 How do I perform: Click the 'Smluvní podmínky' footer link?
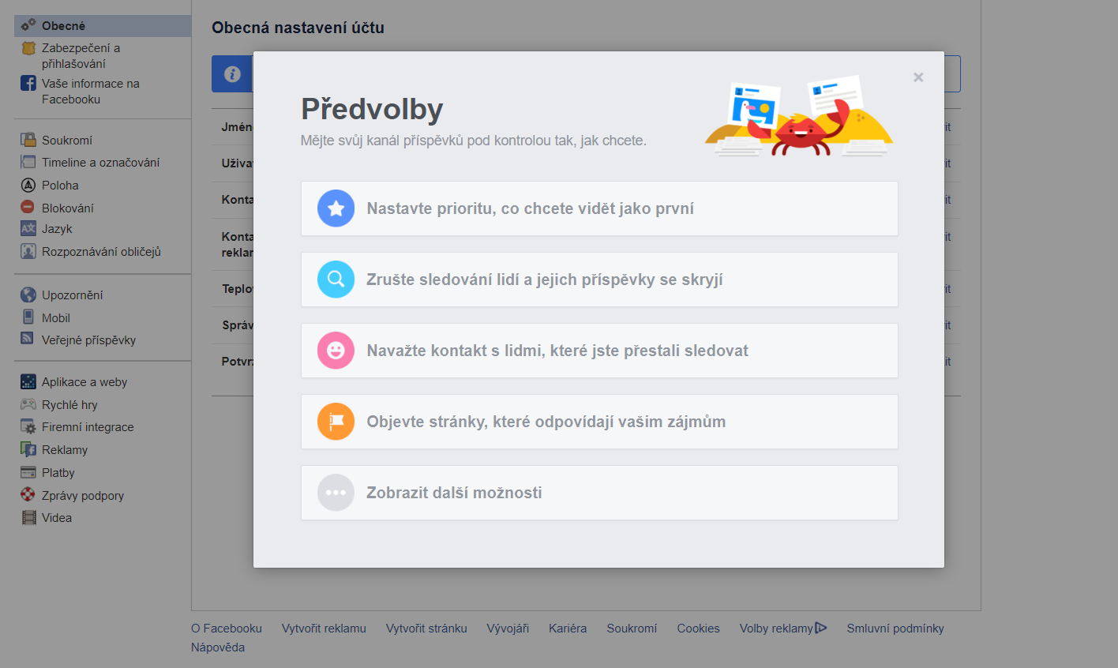(x=895, y=629)
